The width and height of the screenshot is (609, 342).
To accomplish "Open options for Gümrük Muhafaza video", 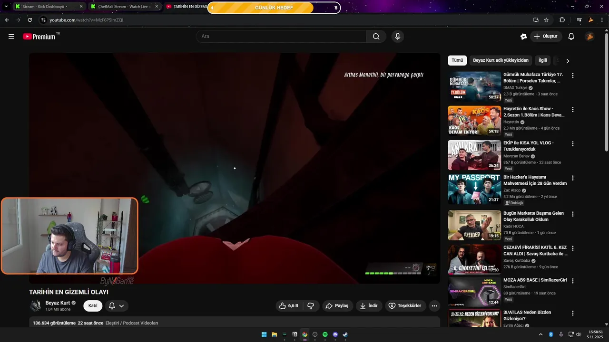I will click(573, 76).
